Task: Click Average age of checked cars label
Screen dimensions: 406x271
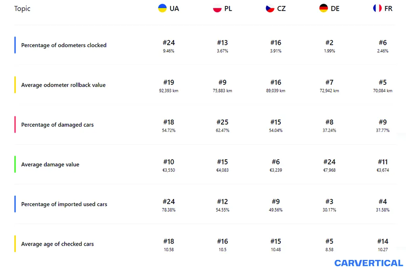Action: point(57,244)
